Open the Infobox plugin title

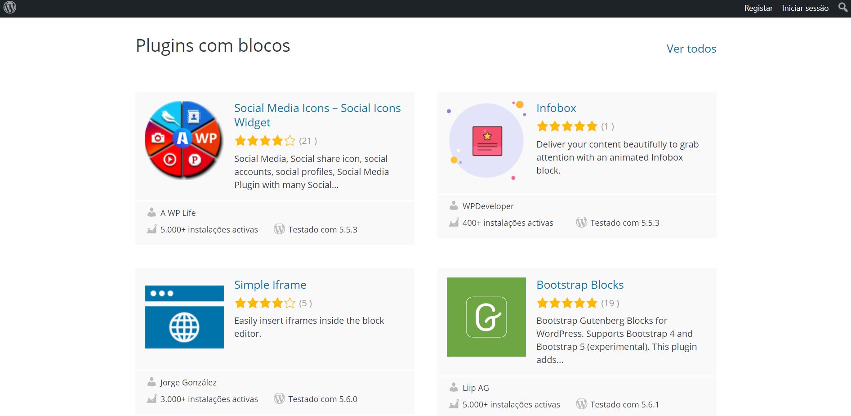point(556,108)
